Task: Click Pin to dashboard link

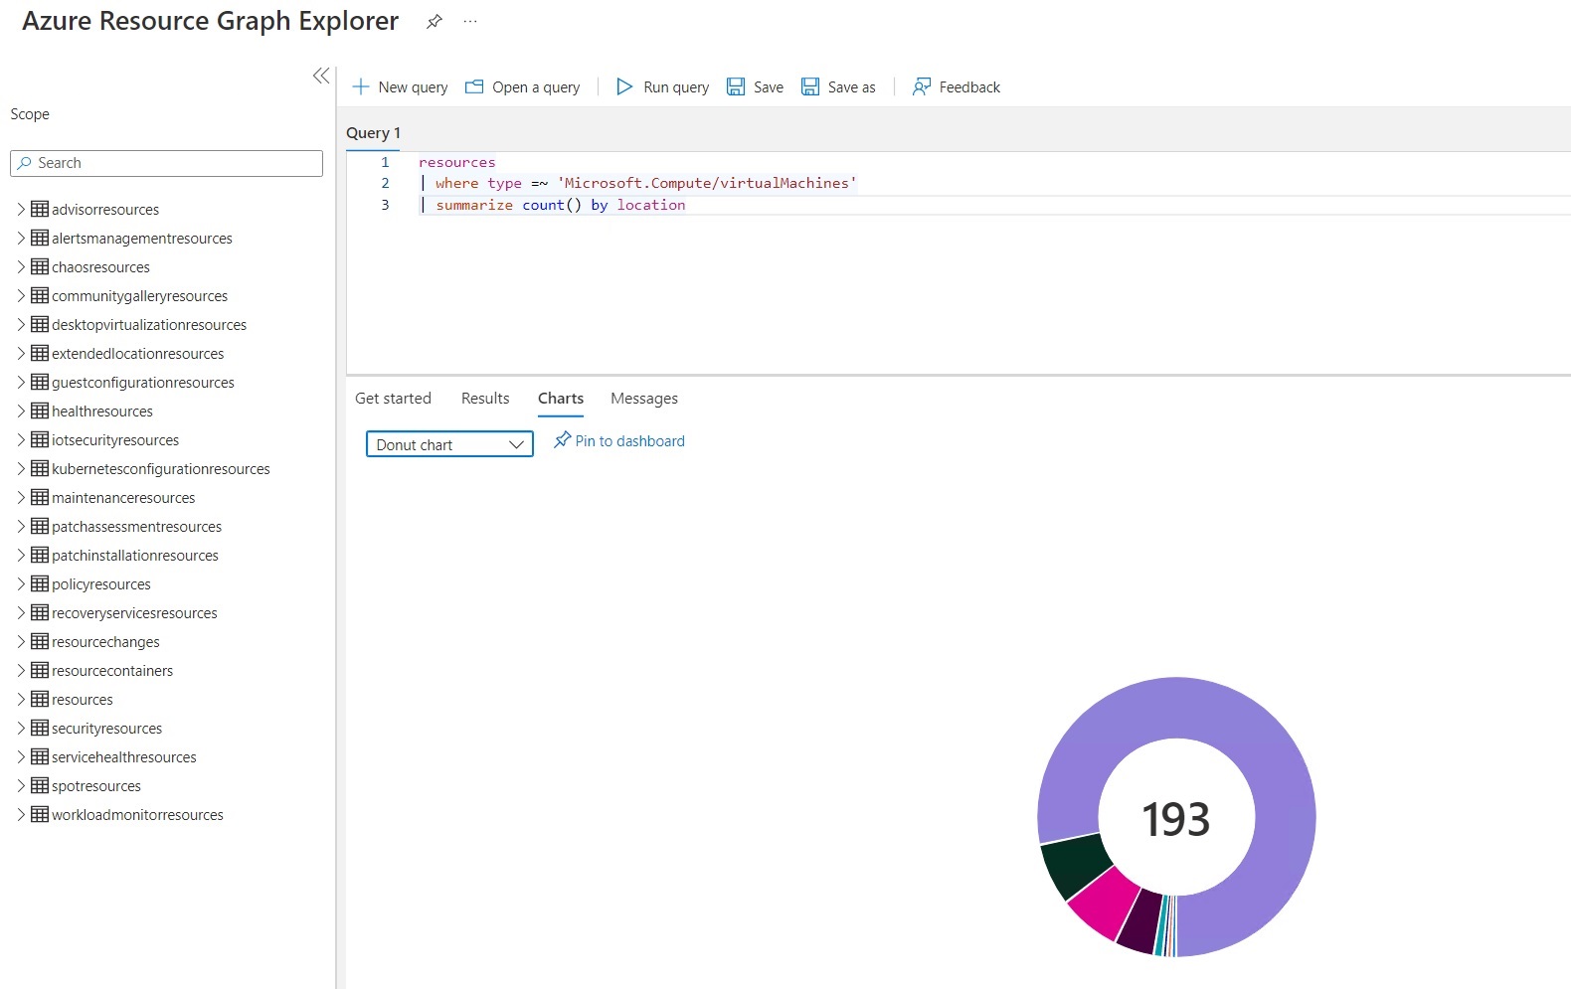Action: click(x=619, y=441)
